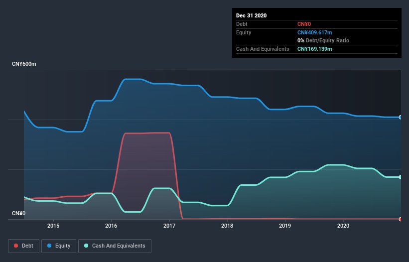Click the 2016 x-axis label
Screen dimensions: 409x262
(x=111, y=226)
